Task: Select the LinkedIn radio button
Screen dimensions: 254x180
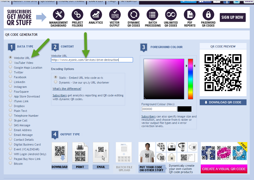Action: tap(10, 81)
